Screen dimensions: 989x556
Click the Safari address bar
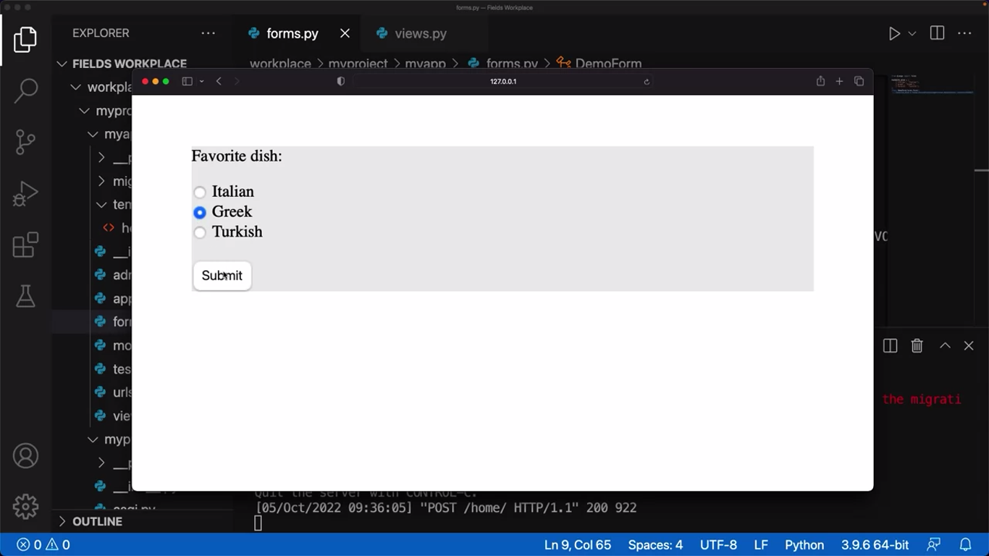pyautogui.click(x=502, y=82)
